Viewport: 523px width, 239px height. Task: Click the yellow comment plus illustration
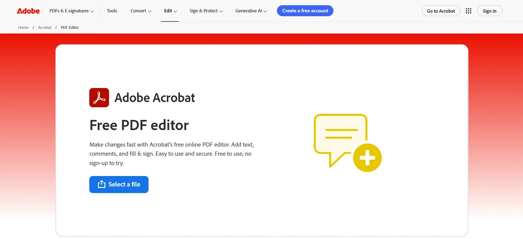348,143
